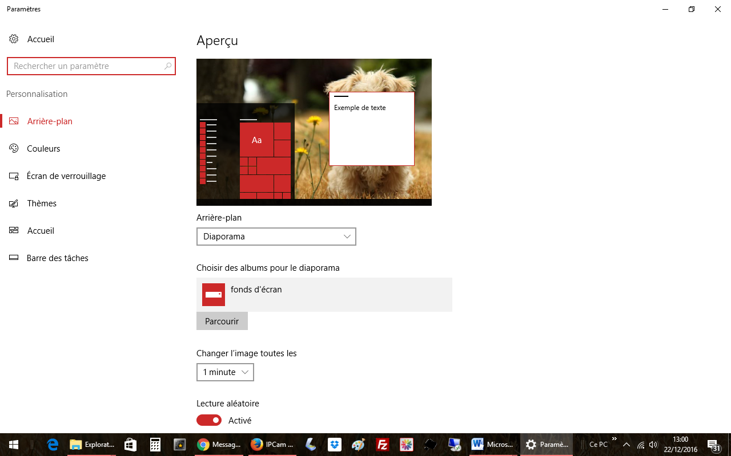Click the fonds d'écran drive icon
The image size is (731, 456).
point(214,295)
